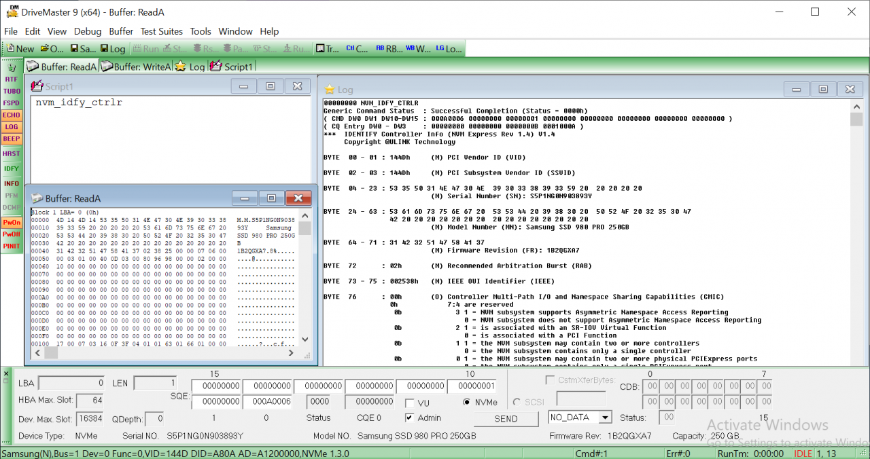Toggle the ECHO sidebar button

pyautogui.click(x=12, y=115)
